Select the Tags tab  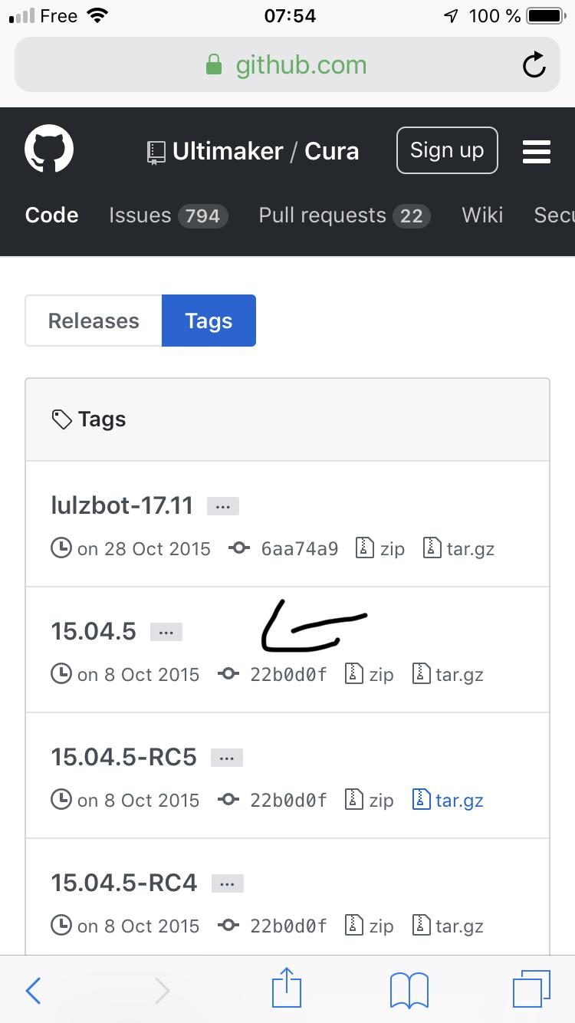tap(209, 321)
